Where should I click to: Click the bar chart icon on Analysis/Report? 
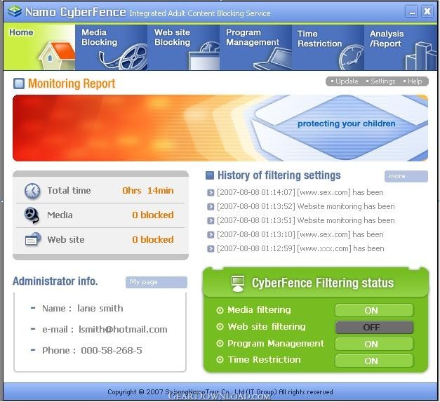click(x=421, y=56)
